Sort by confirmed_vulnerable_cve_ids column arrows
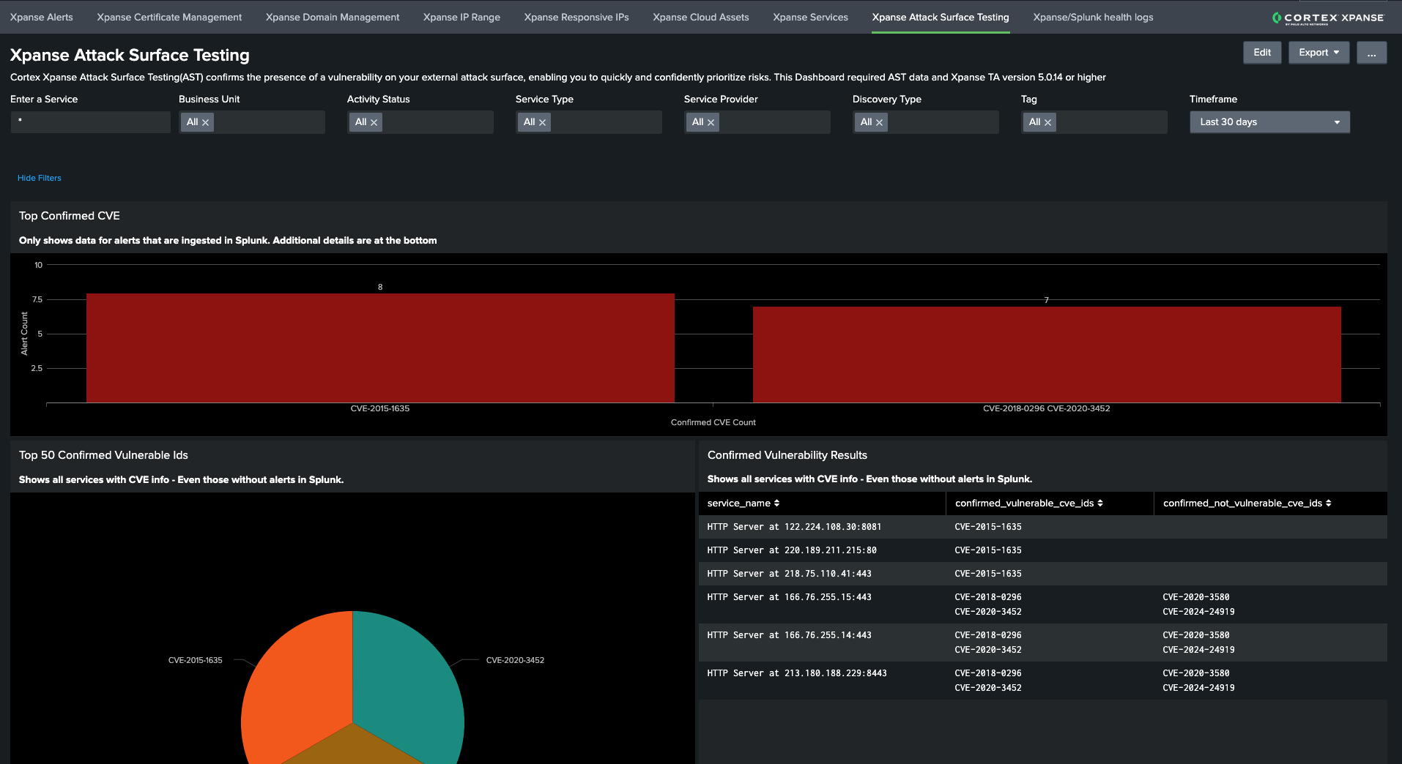 (1100, 503)
